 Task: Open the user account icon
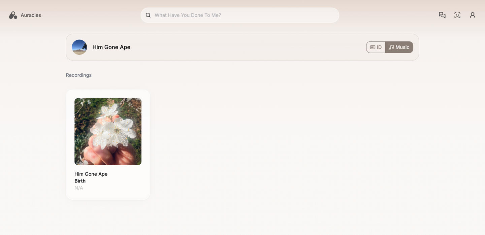click(x=473, y=15)
